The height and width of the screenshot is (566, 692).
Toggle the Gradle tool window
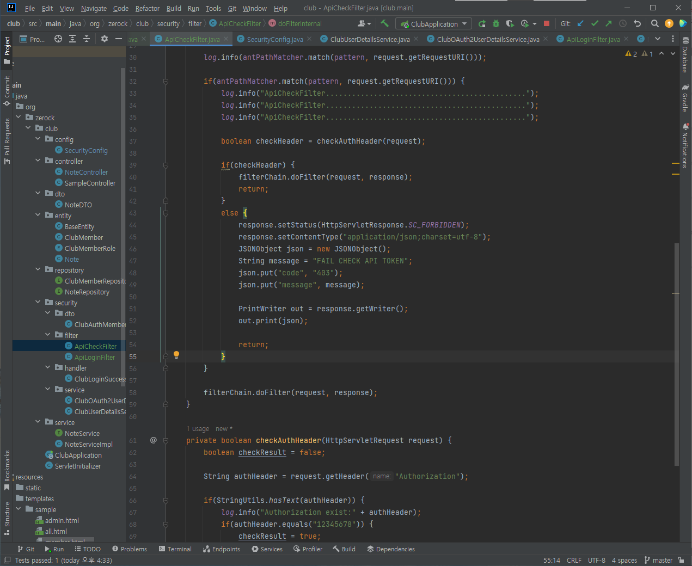685,98
